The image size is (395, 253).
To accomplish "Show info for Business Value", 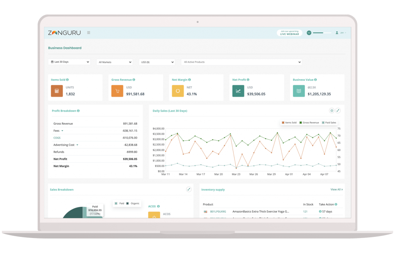I will point(316,80).
